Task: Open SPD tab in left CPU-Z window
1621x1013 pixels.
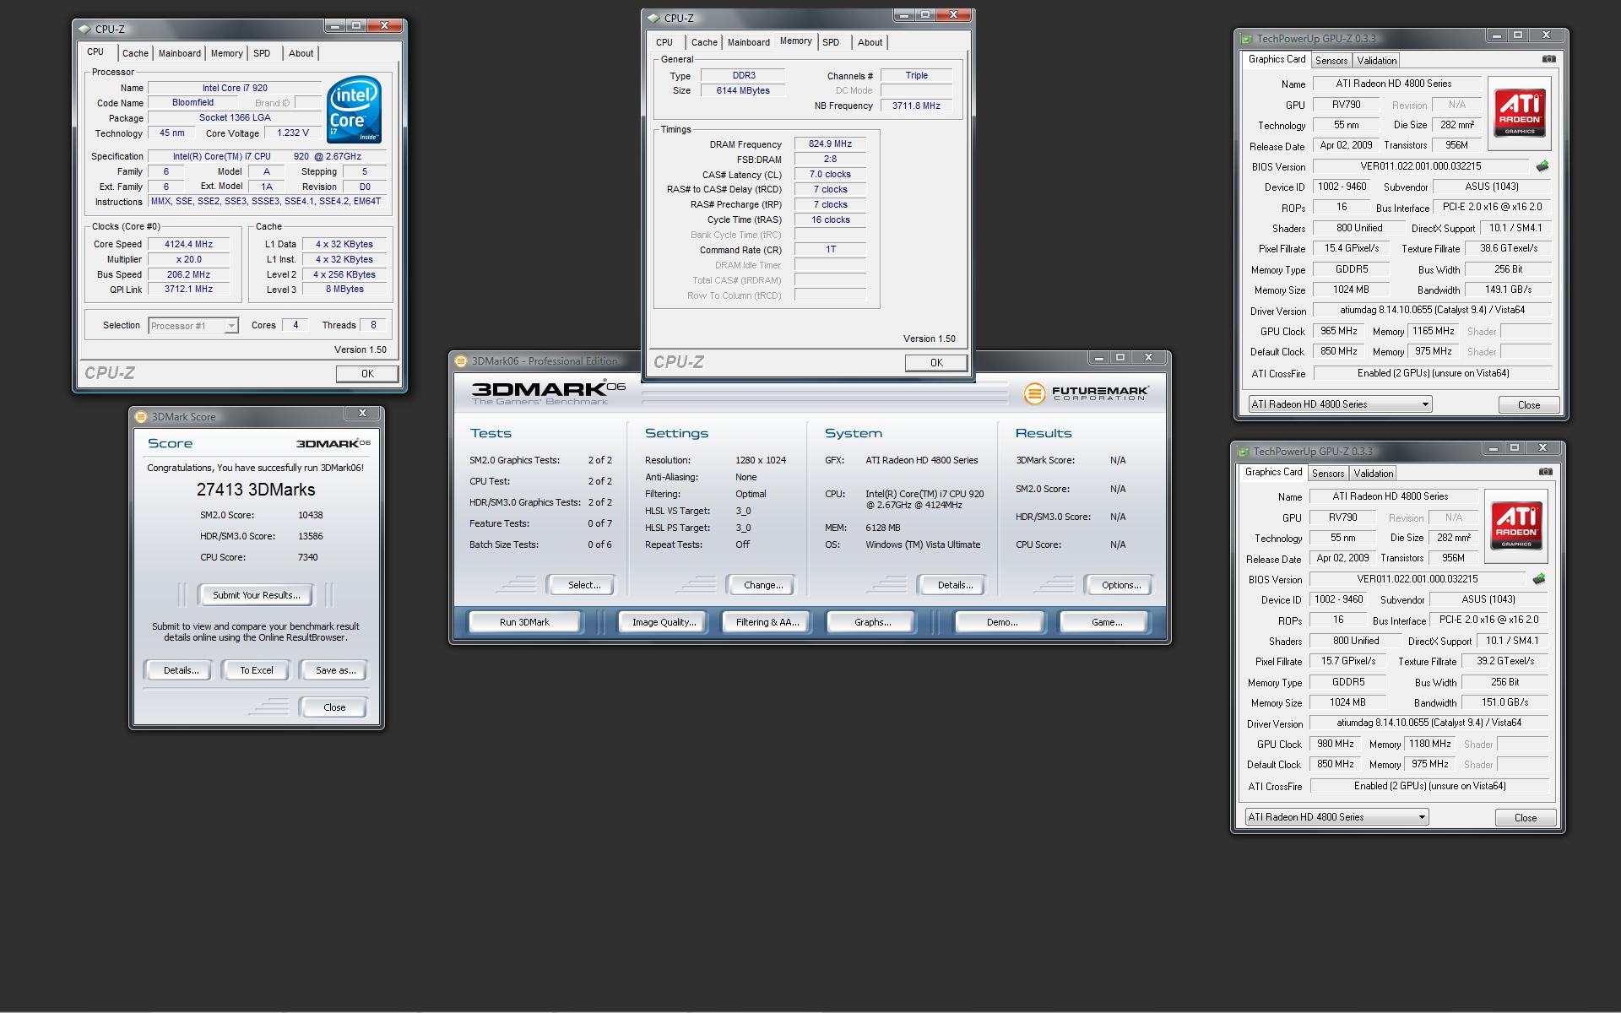Action: [x=263, y=53]
